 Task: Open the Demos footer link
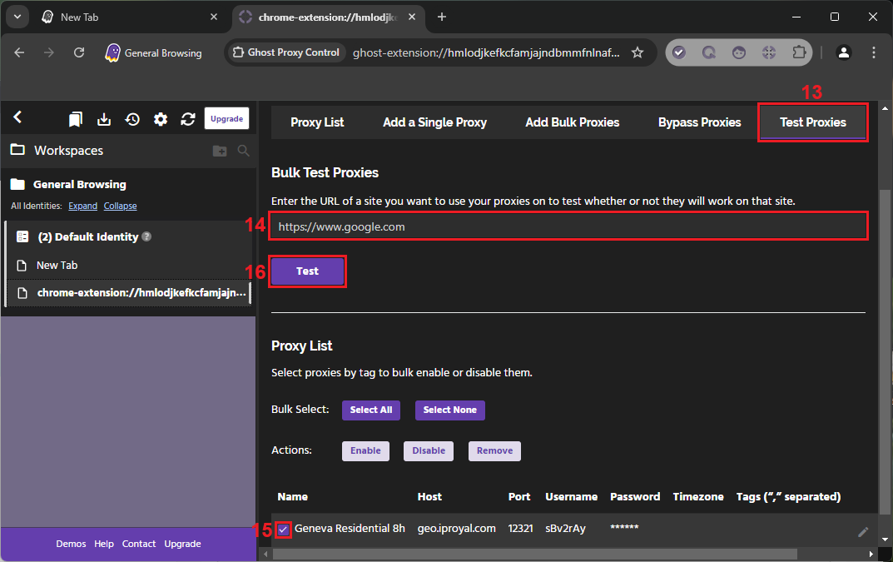71,544
